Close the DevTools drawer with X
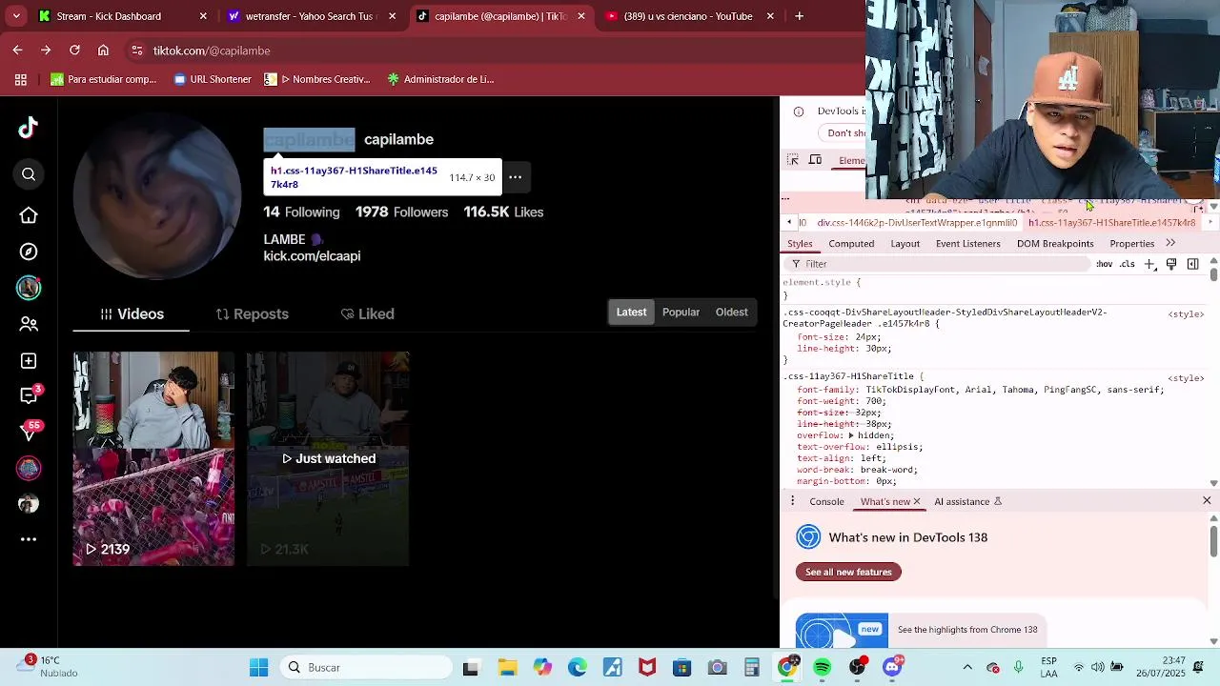The width and height of the screenshot is (1220, 686). pos(1207,500)
